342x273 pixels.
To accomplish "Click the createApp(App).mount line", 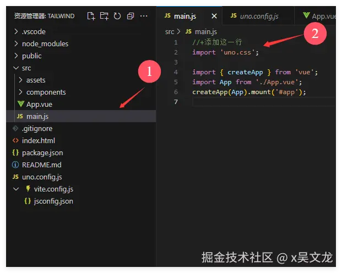I will [x=249, y=92].
